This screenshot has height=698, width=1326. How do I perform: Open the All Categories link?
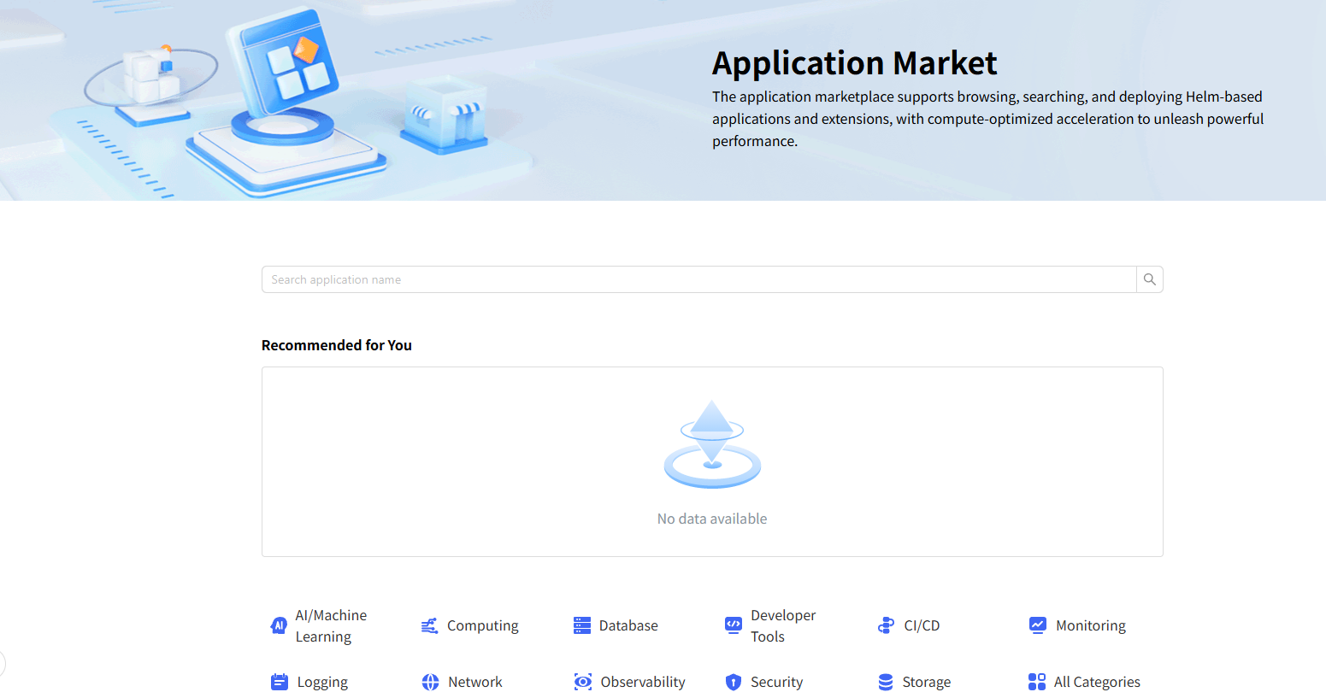1097,682
